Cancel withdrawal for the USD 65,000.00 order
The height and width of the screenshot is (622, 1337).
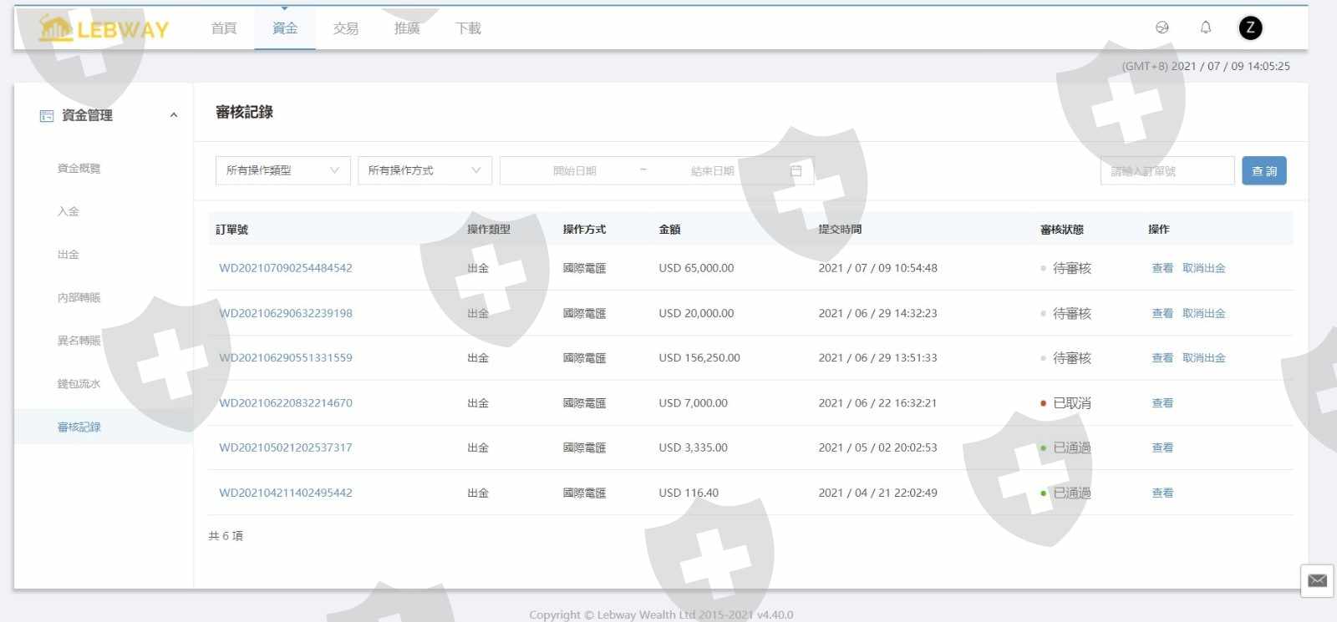coord(1203,268)
